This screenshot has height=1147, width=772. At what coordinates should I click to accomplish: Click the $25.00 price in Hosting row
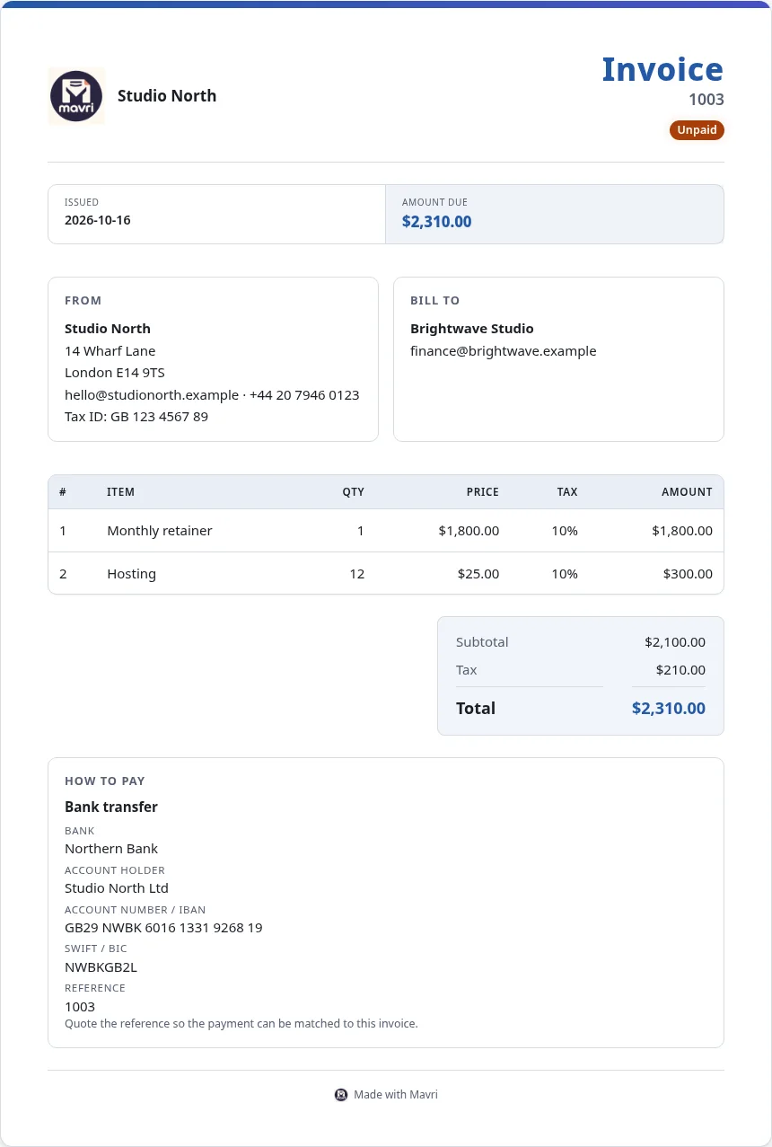(x=478, y=574)
